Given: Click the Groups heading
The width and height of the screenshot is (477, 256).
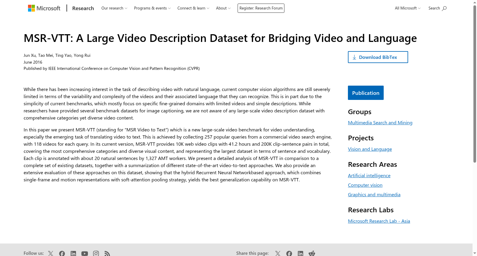Looking at the screenshot, I should [x=360, y=112].
